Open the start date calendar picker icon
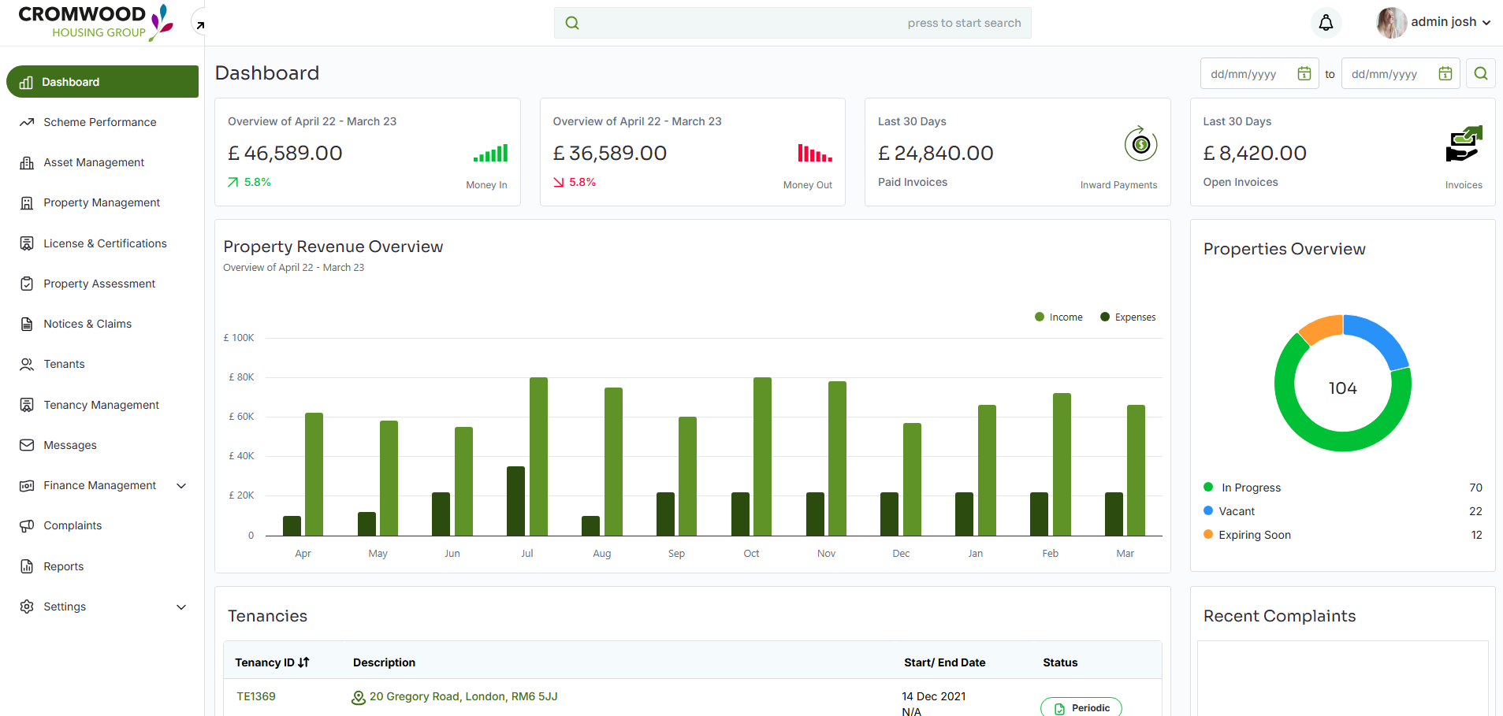This screenshot has height=716, width=1503. click(x=1304, y=73)
